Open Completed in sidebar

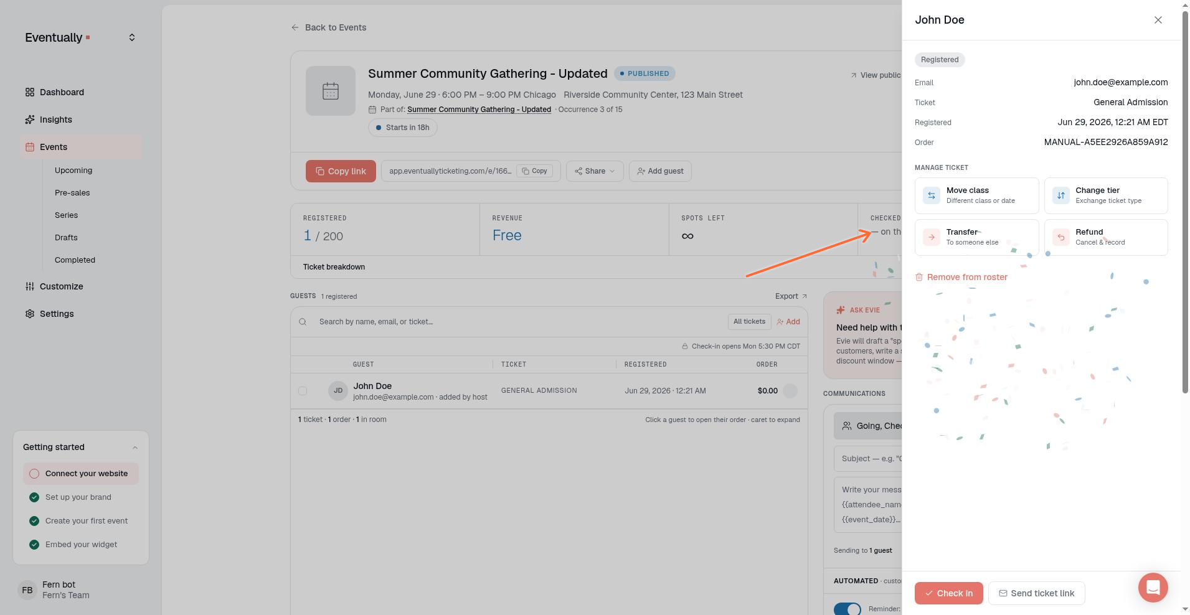pyautogui.click(x=75, y=260)
